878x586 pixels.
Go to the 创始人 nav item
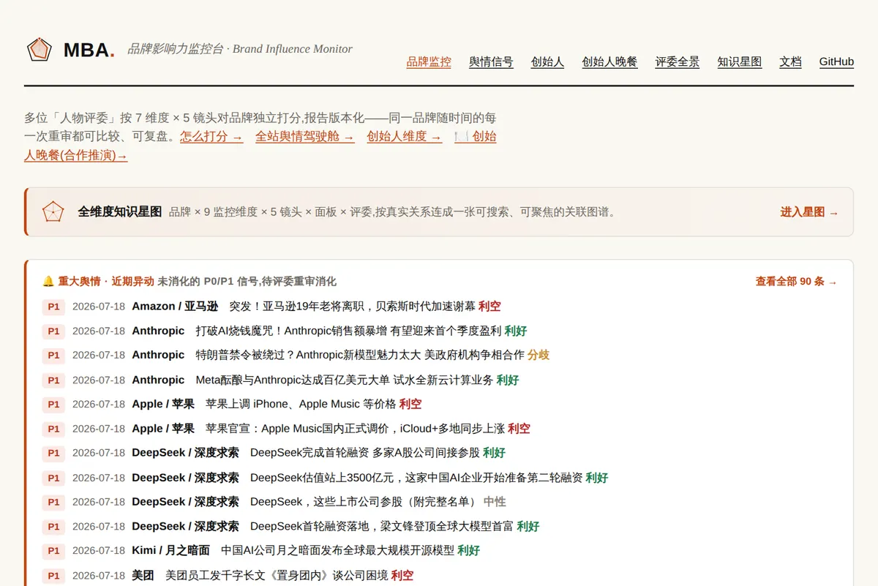coord(547,62)
